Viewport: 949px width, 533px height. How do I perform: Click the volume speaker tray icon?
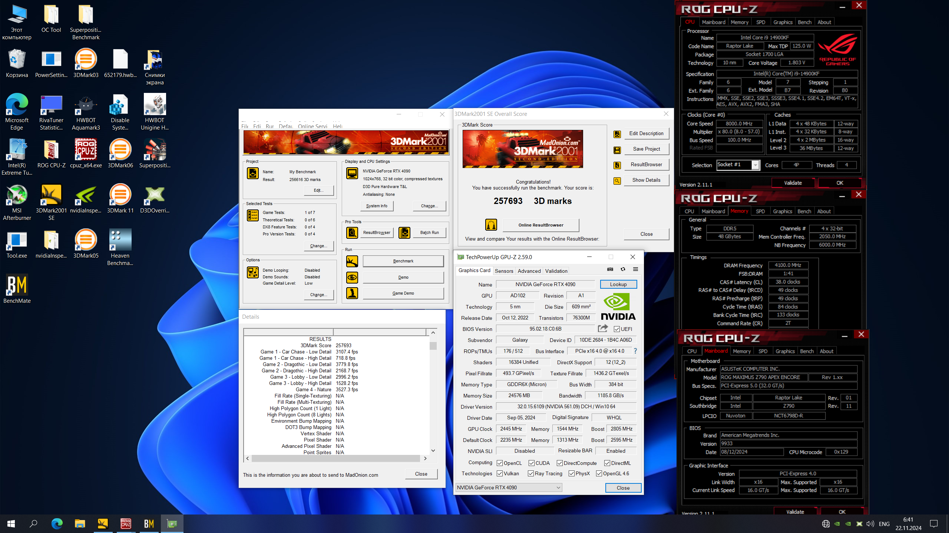point(870,524)
